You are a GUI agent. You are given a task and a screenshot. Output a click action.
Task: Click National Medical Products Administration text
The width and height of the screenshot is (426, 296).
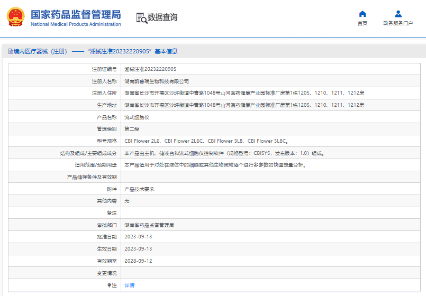(x=76, y=24)
